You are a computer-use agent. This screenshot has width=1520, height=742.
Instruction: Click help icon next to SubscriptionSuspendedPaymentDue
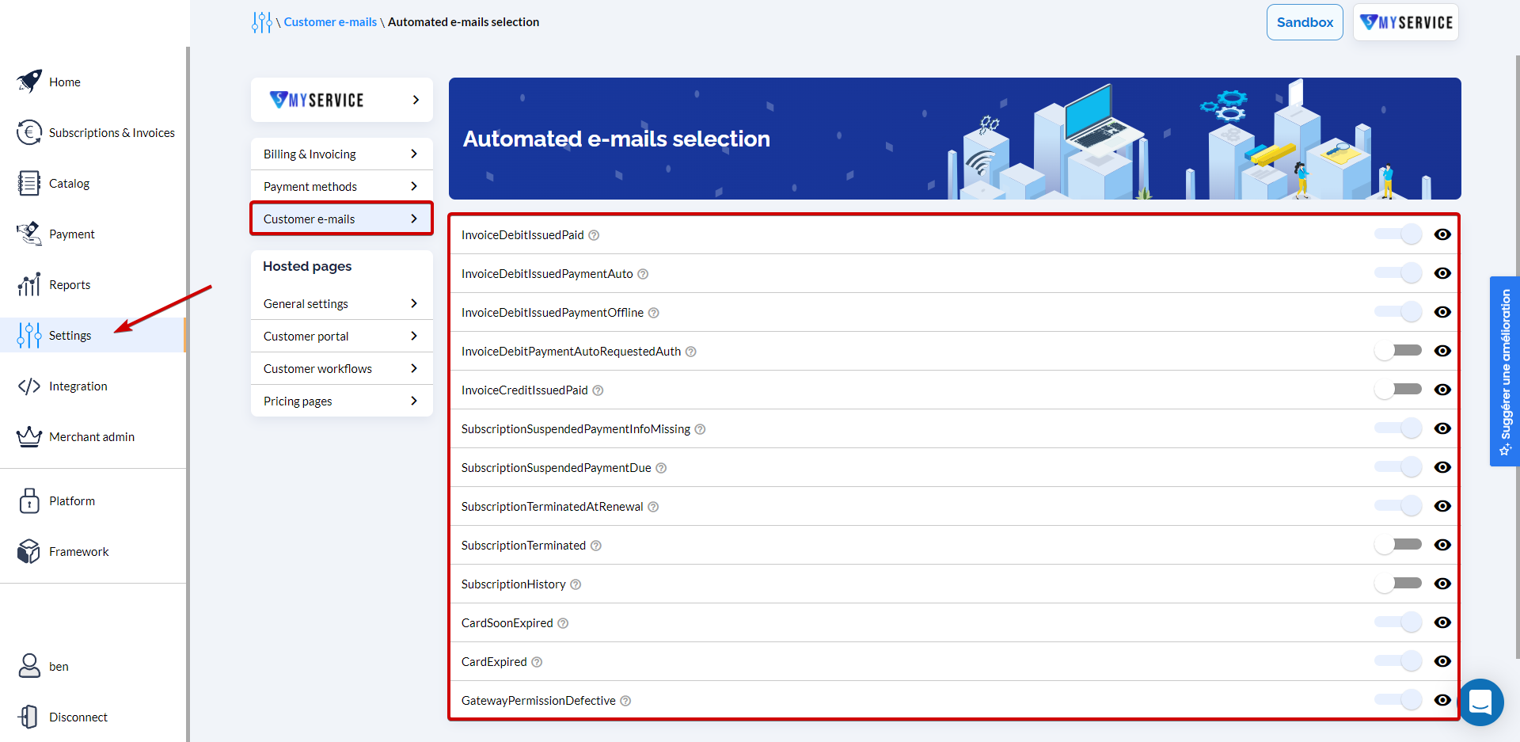(x=661, y=468)
